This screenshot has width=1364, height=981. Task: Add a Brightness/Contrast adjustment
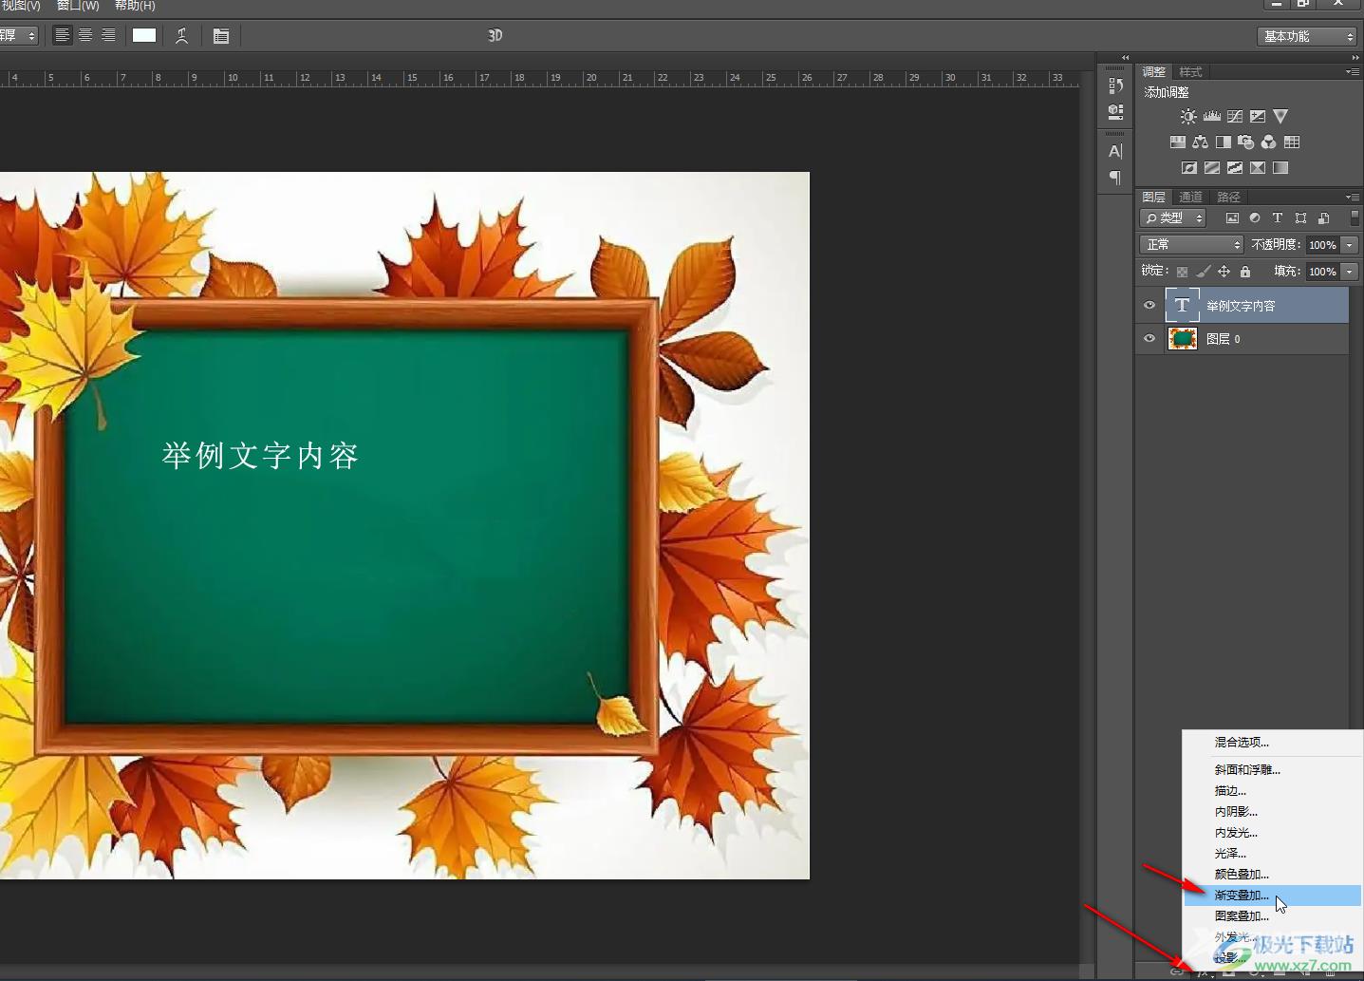point(1188,116)
